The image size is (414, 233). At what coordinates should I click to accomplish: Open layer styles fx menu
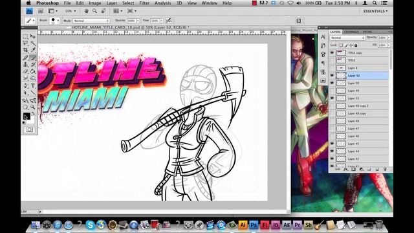coord(345,169)
